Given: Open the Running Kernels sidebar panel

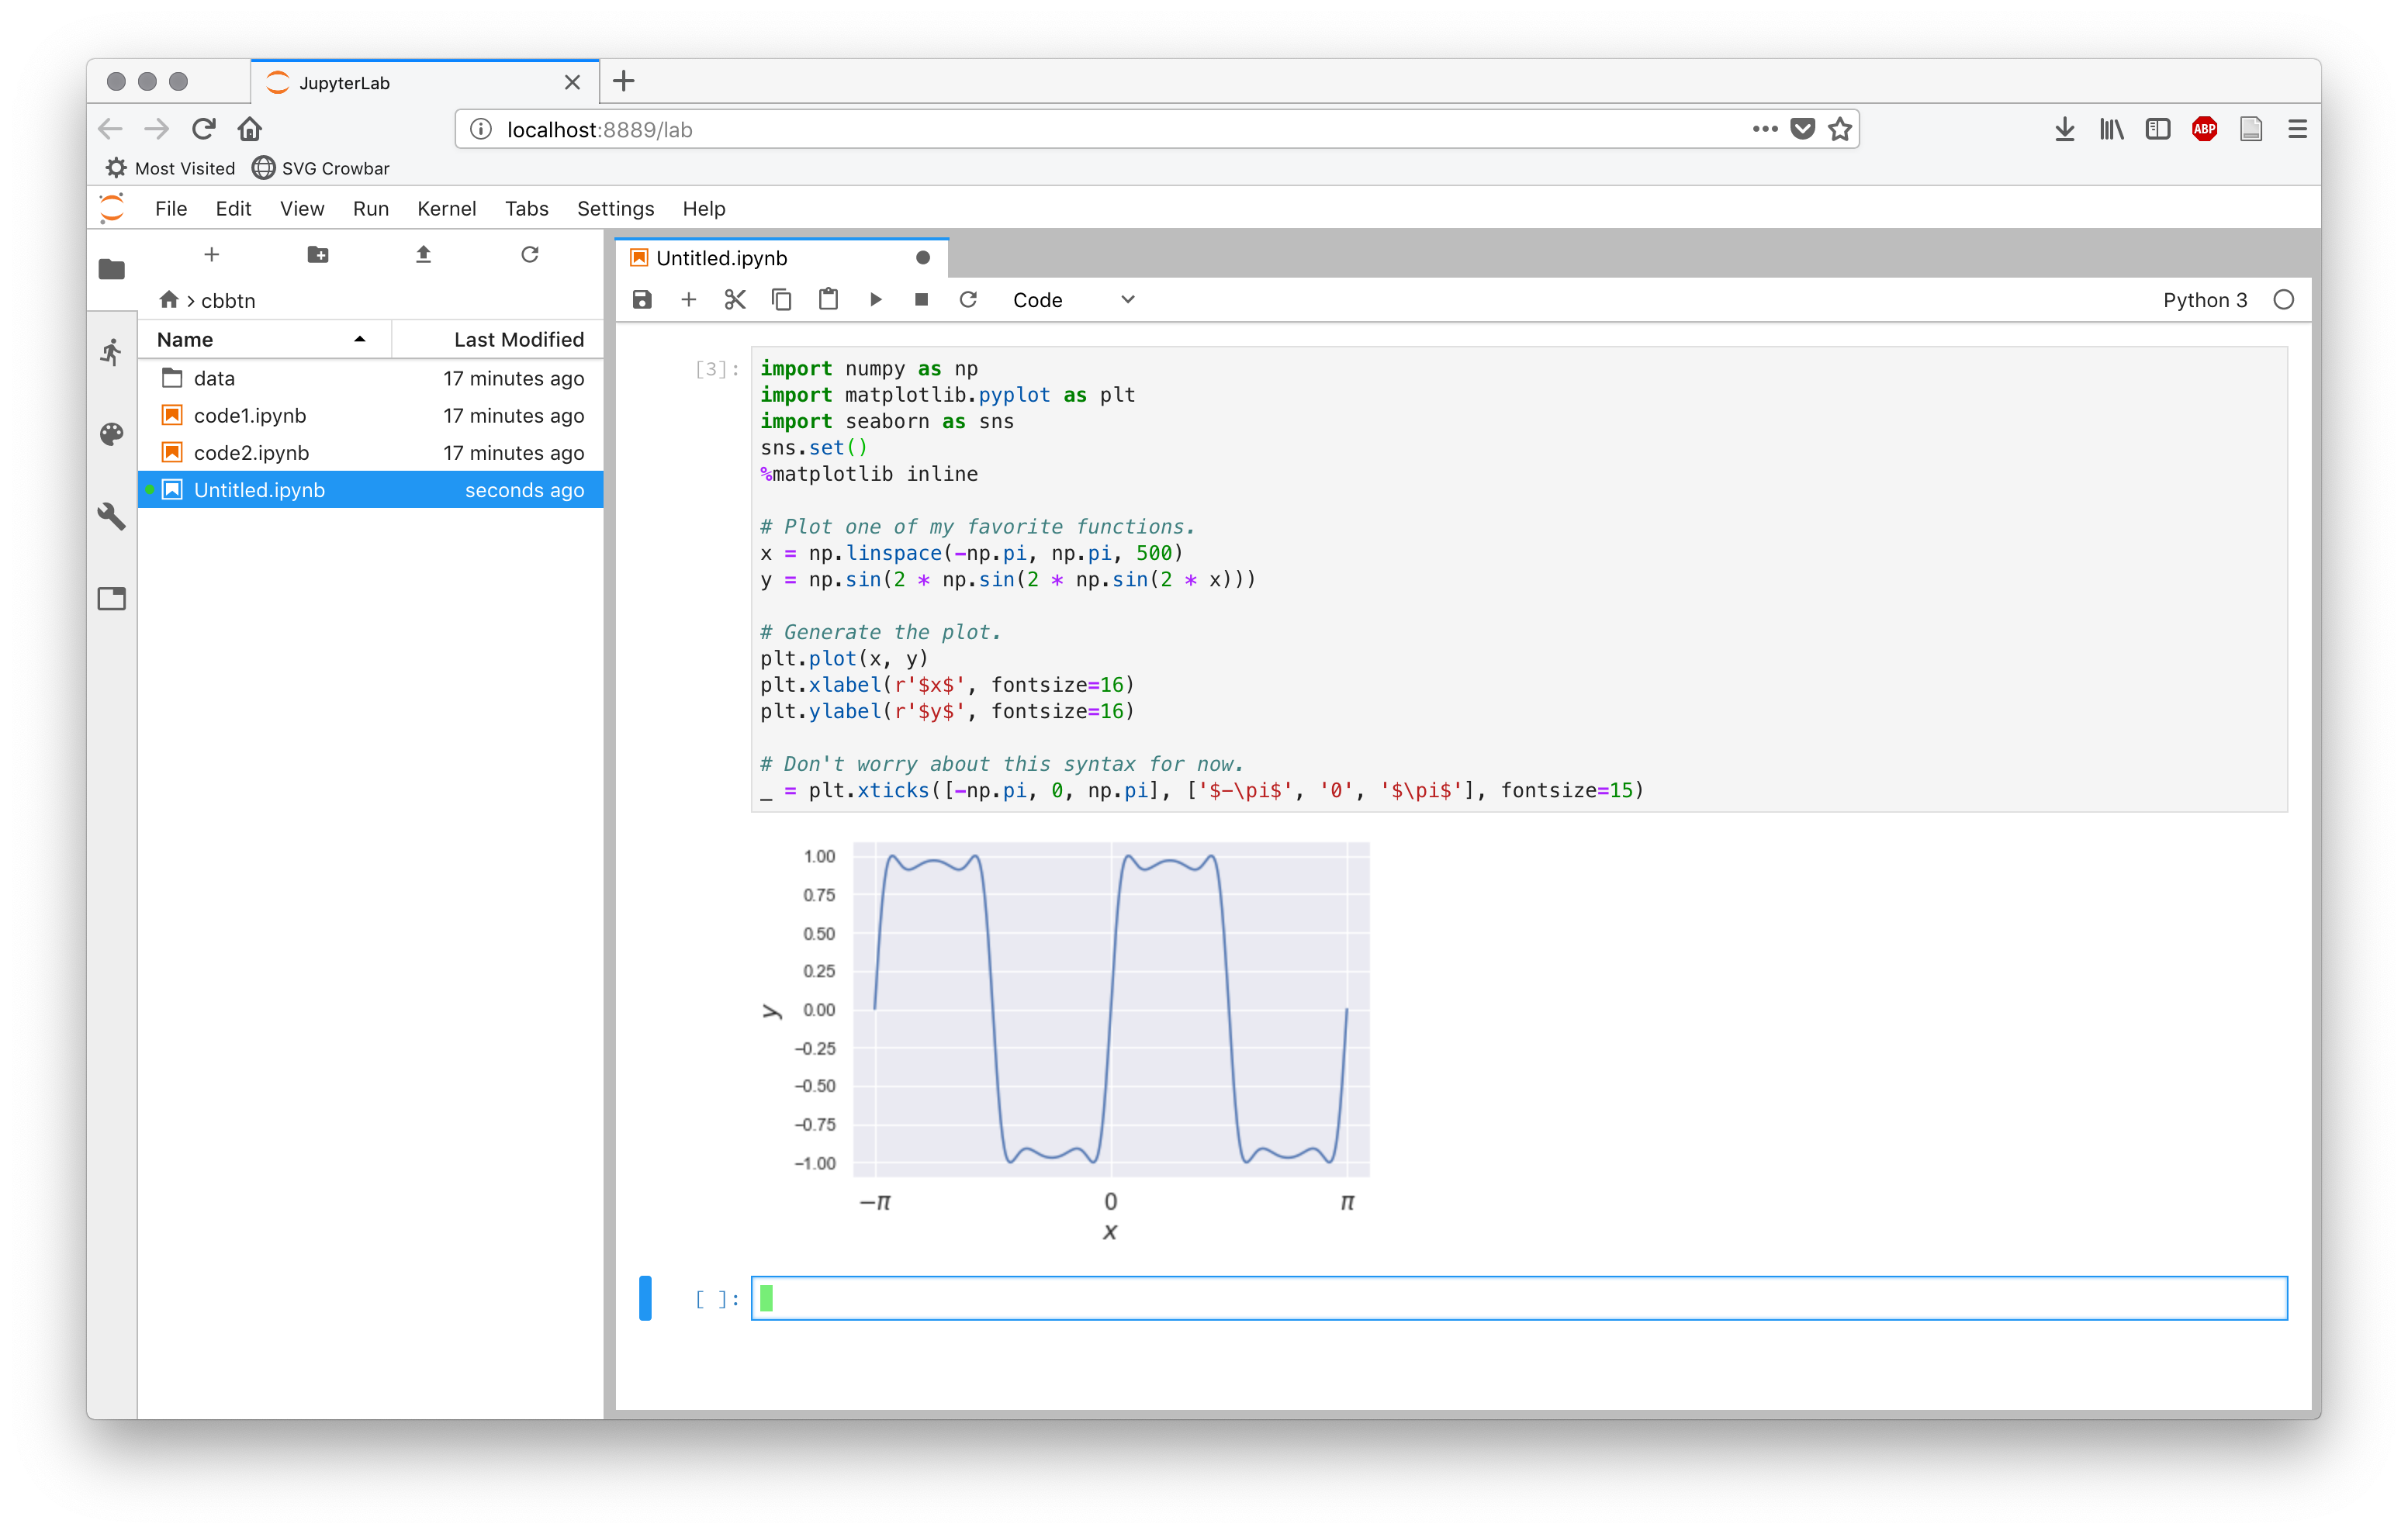Looking at the screenshot, I should coord(112,352).
